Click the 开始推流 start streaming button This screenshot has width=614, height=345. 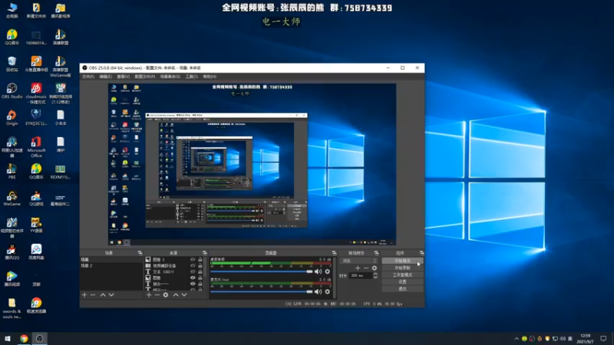click(402, 261)
